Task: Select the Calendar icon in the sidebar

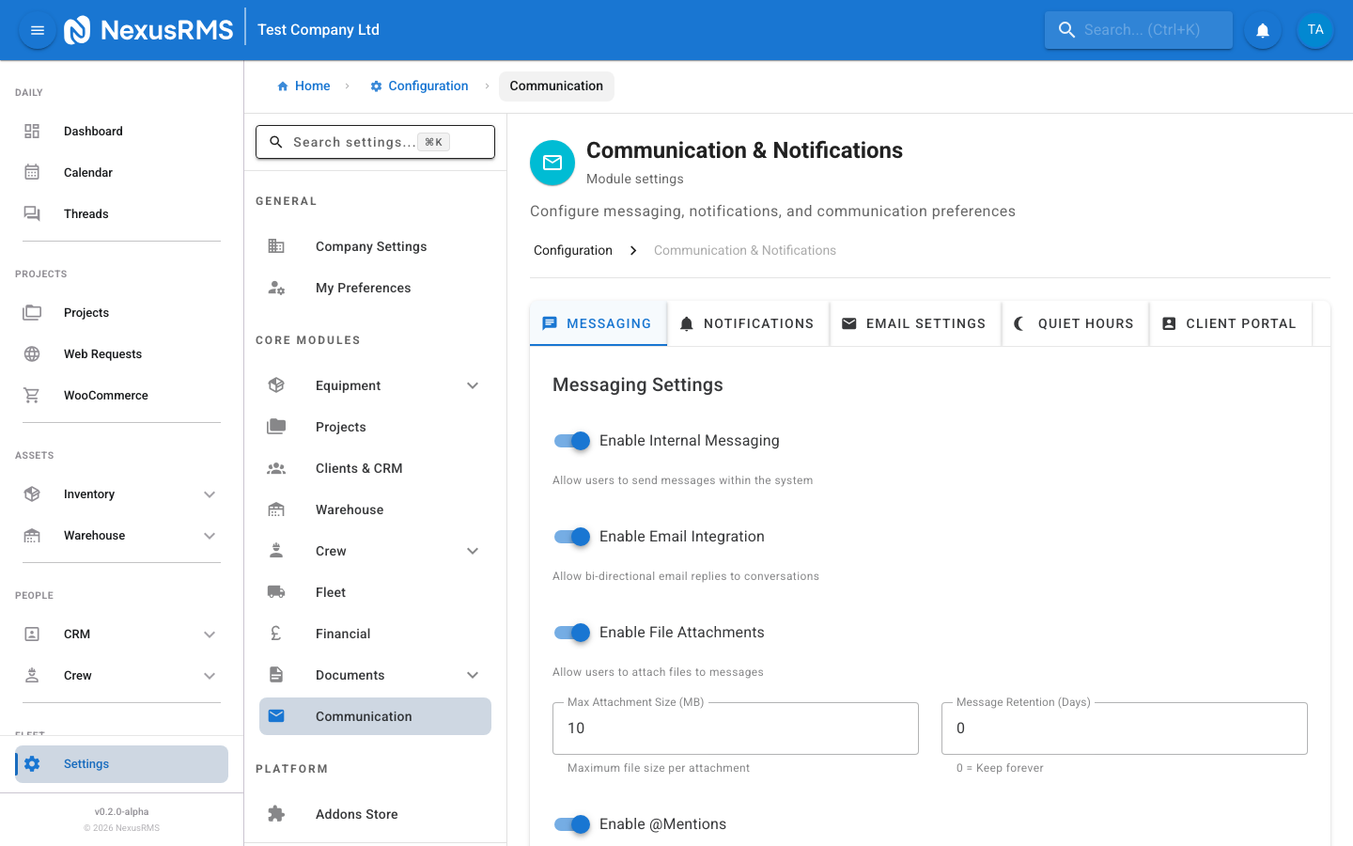Action: tap(31, 172)
